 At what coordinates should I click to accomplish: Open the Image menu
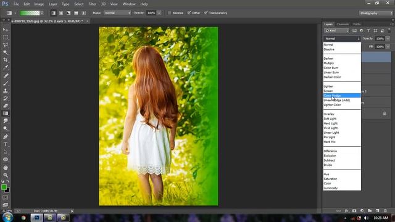click(39, 4)
